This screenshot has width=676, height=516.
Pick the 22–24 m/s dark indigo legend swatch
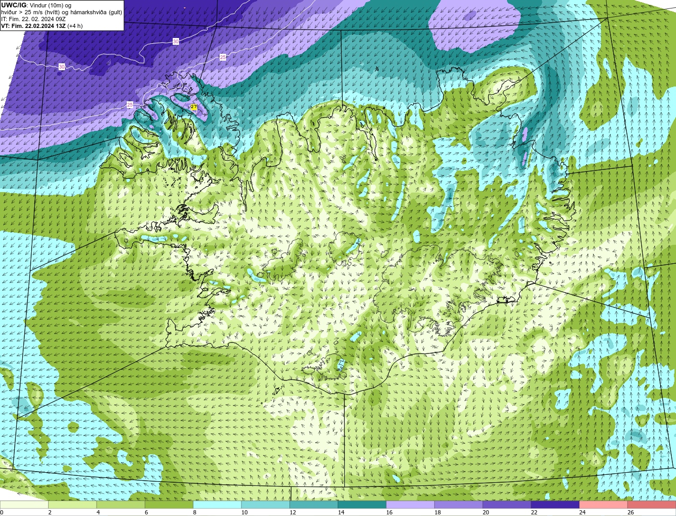click(555, 505)
